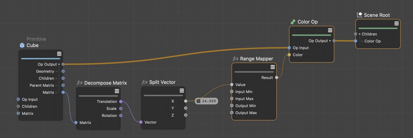This screenshot has height=138, width=413.
Task: Click the Range Mapper f:x icon
Action: point(235,58)
